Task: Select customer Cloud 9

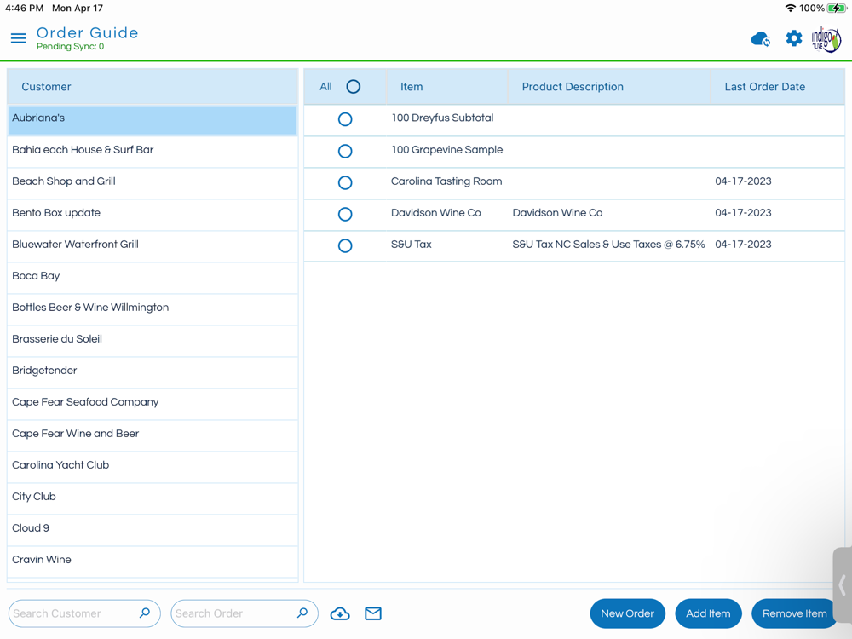Action: point(153,530)
